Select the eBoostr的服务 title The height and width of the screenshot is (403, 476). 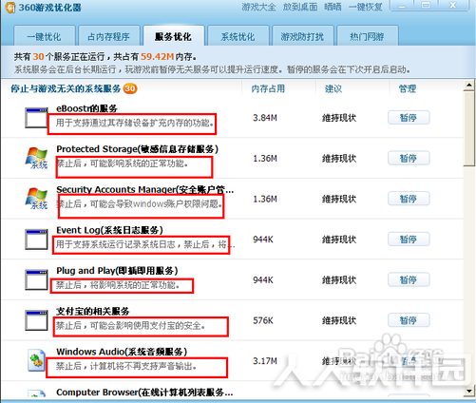point(86,108)
